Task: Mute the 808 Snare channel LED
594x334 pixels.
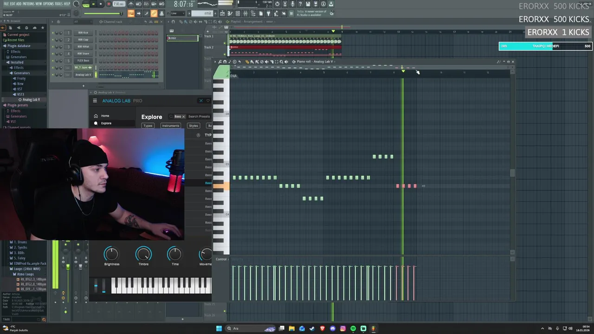Action: (53, 53)
